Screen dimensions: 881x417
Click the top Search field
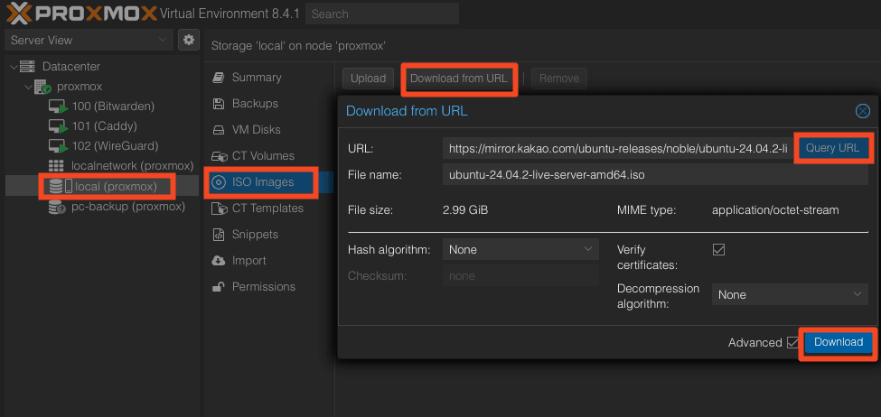382,14
